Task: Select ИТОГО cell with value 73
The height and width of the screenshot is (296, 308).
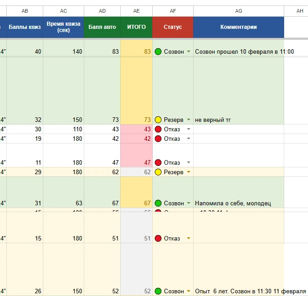Action: pyautogui.click(x=136, y=91)
